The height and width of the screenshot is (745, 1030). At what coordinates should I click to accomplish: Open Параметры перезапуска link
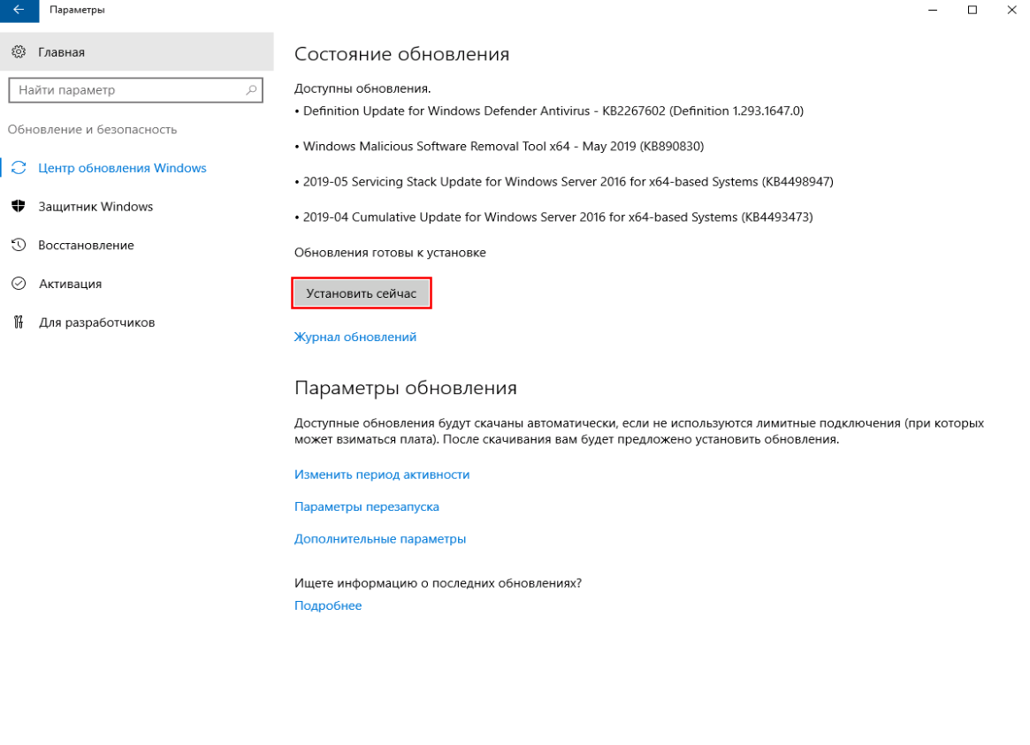pos(366,506)
